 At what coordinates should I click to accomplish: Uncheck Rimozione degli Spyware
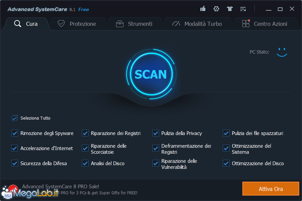pyautogui.click(x=15, y=133)
